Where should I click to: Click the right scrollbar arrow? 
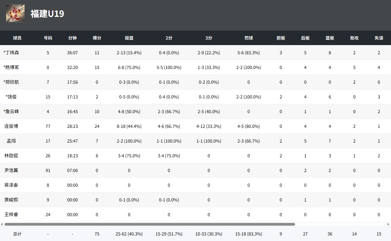coord(389,224)
